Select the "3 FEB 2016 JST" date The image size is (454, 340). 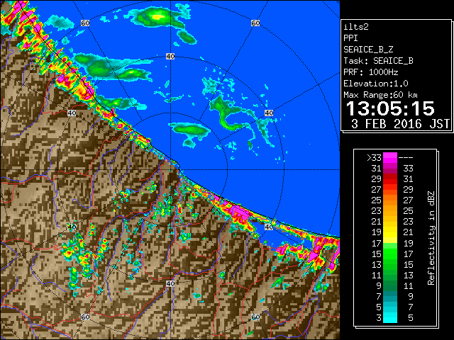[400, 124]
